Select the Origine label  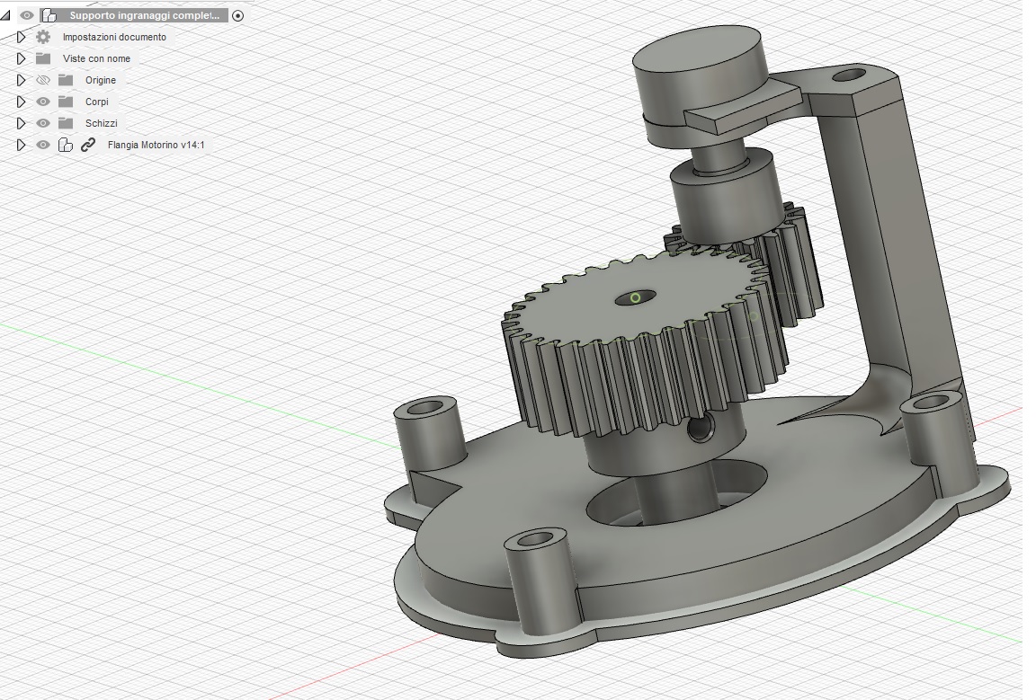pos(101,80)
